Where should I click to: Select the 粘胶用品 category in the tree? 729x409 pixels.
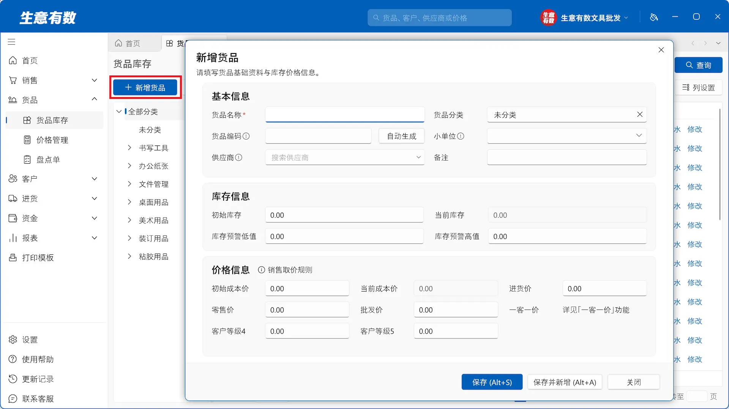pyautogui.click(x=153, y=257)
